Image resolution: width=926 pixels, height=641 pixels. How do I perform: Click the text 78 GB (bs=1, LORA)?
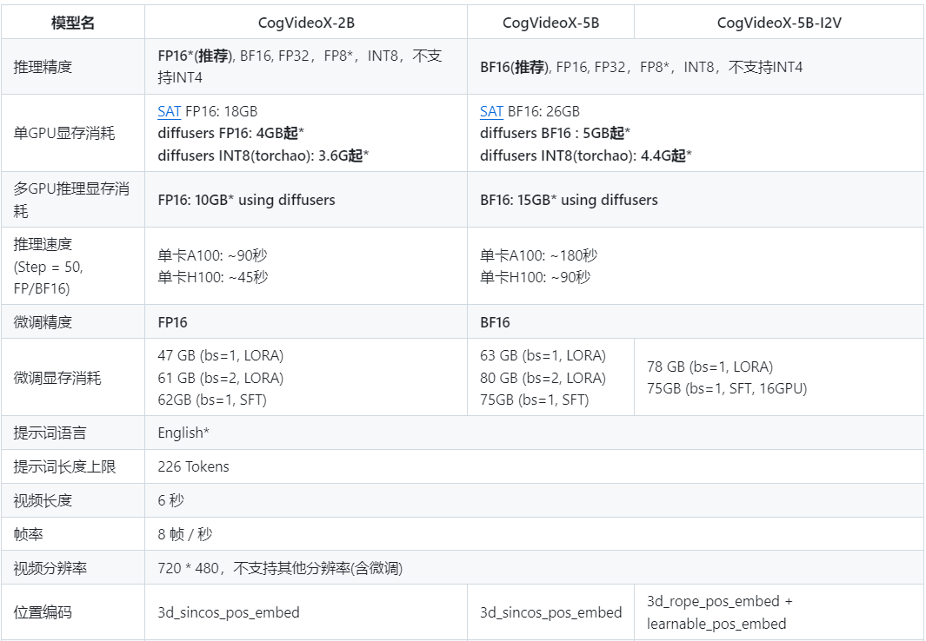(709, 367)
